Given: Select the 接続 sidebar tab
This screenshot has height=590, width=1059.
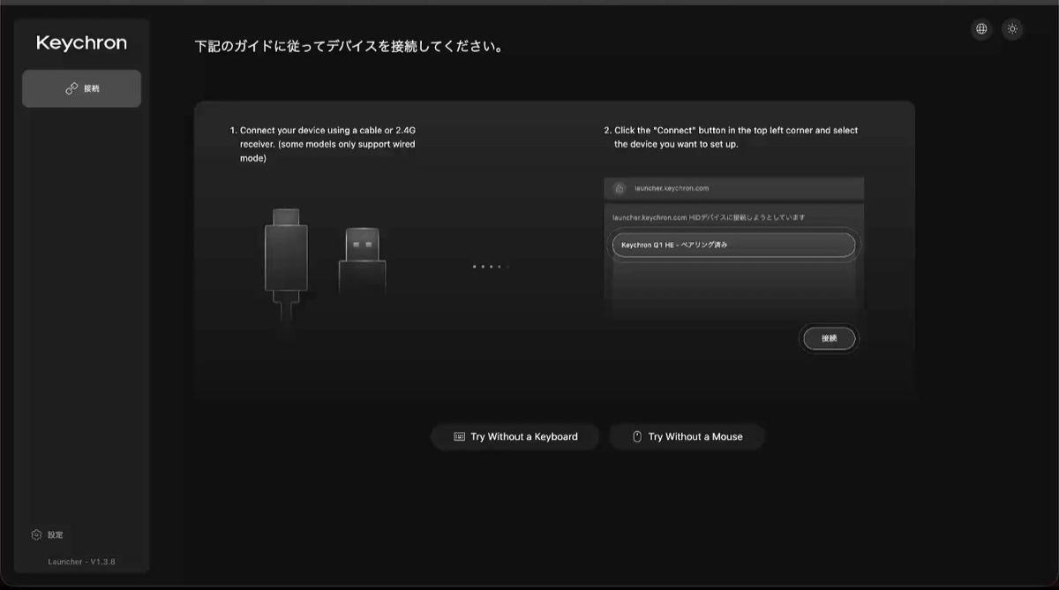Looking at the screenshot, I should (x=81, y=88).
